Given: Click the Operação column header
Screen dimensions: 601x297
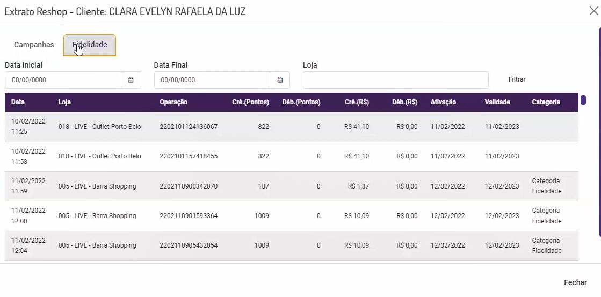Looking at the screenshot, I should 173,102.
